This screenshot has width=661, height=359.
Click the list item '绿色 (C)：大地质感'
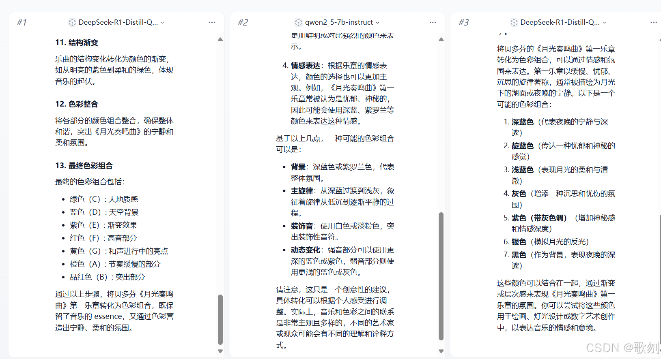(104, 199)
